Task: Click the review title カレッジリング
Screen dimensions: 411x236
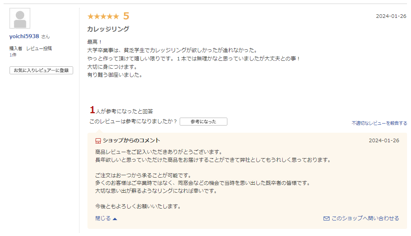Action: 108,29
